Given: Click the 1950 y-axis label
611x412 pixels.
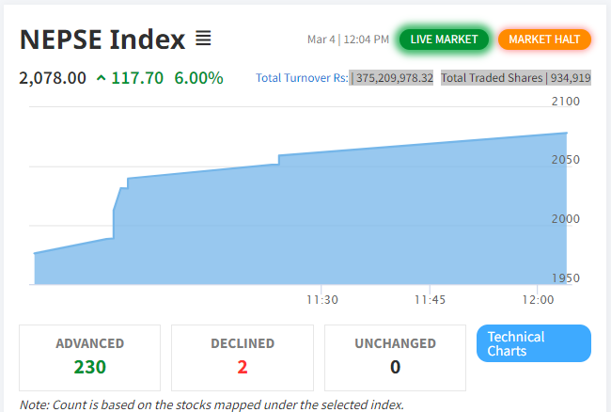Looking at the screenshot, I should 565,277.
